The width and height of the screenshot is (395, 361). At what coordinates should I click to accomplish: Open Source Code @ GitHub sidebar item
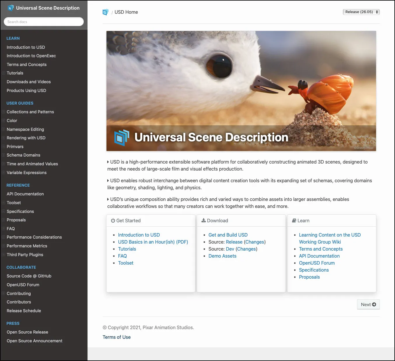coord(29,276)
